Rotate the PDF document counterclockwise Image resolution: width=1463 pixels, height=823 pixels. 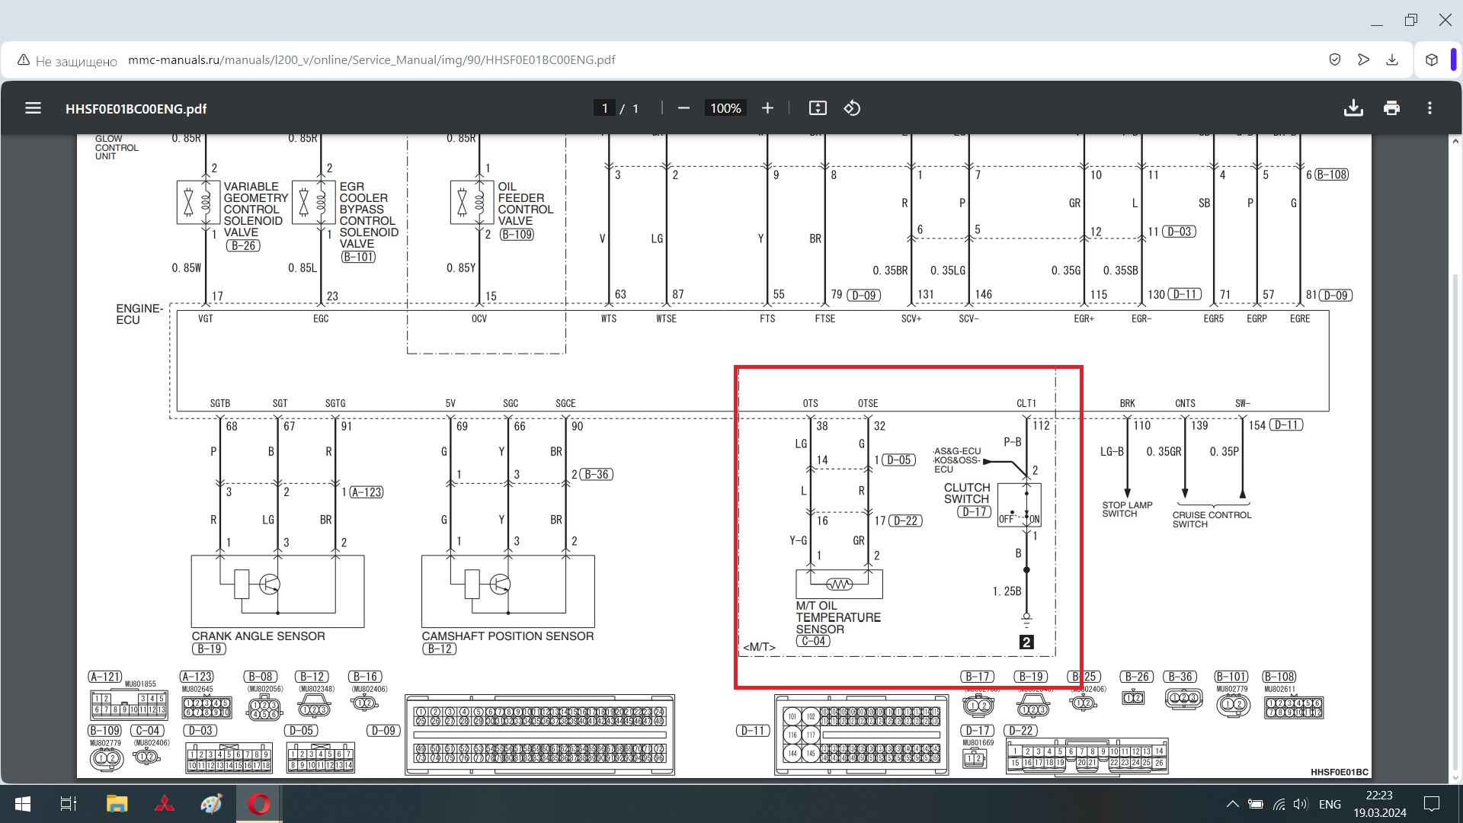click(x=852, y=108)
